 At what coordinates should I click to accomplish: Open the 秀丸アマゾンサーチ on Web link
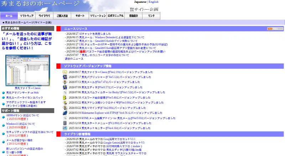(22, 93)
